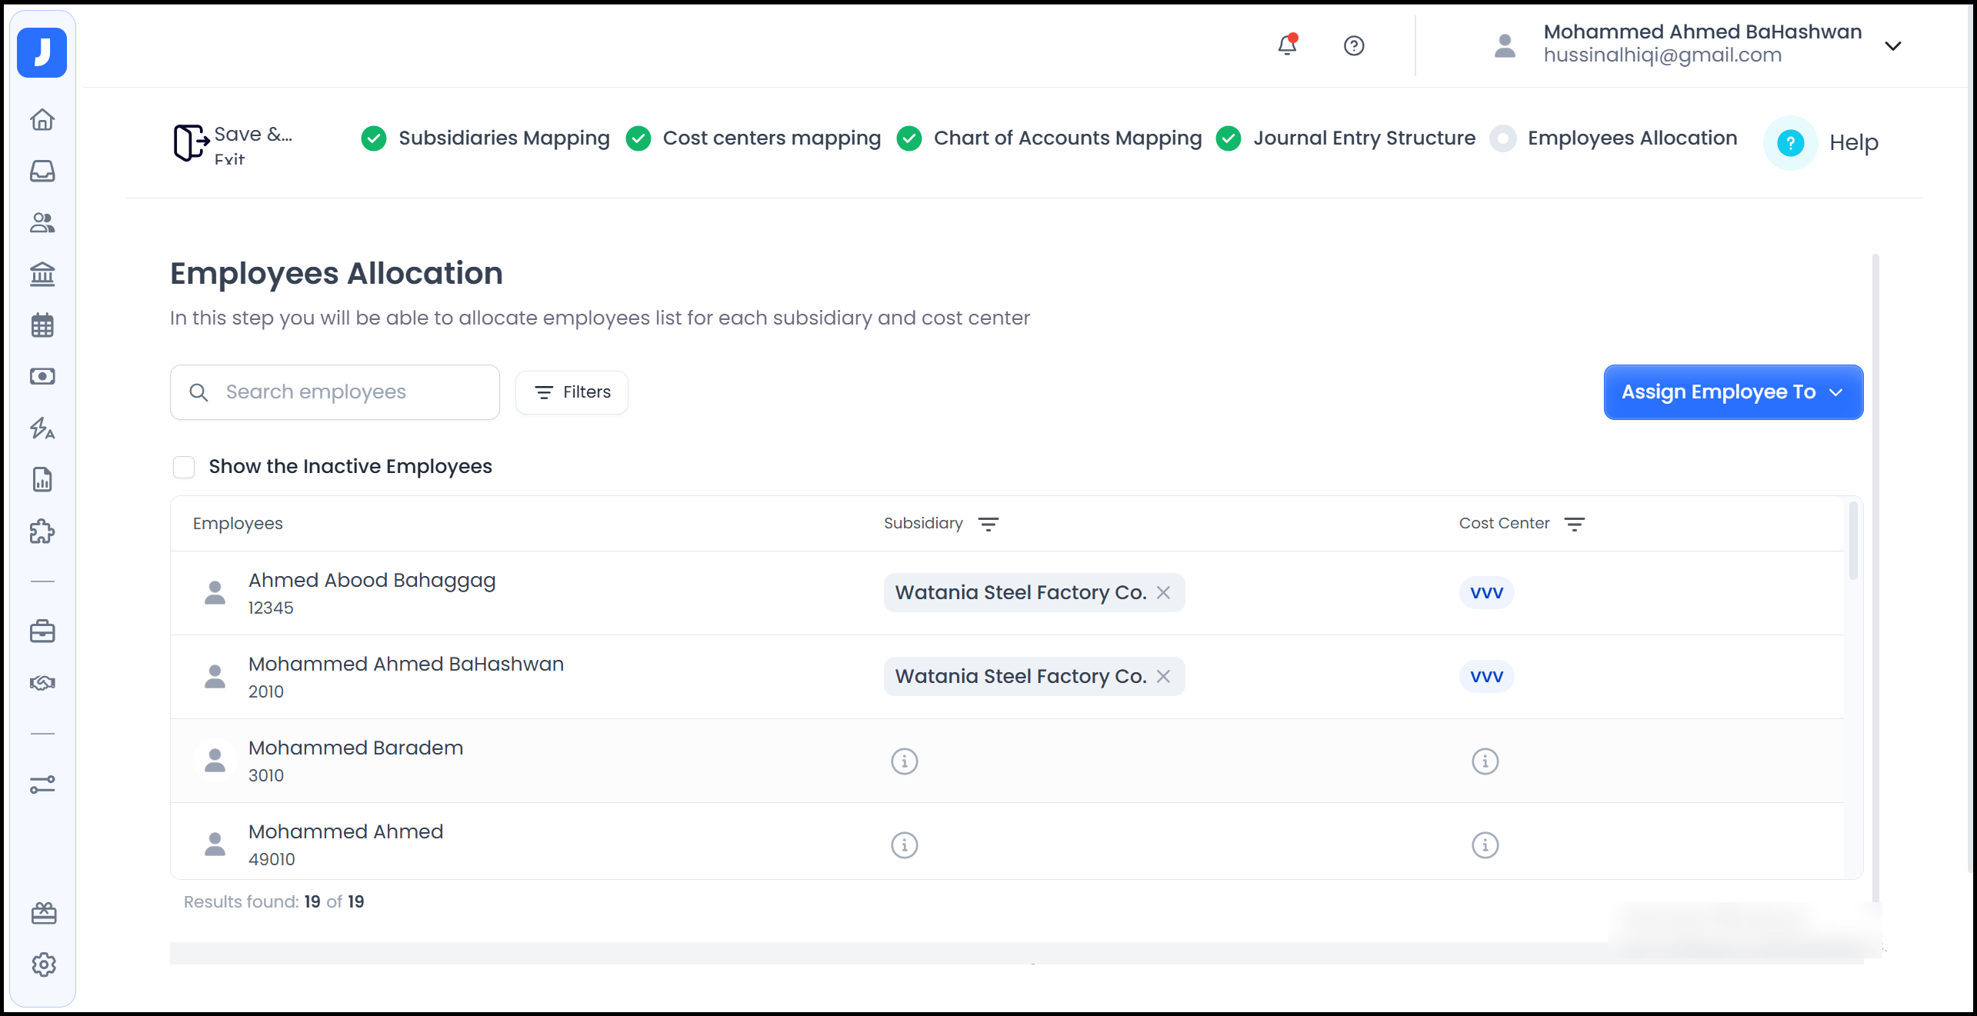Viewport: 1977px width, 1016px height.
Task: Open the calendar sidebar icon
Action: point(42,325)
